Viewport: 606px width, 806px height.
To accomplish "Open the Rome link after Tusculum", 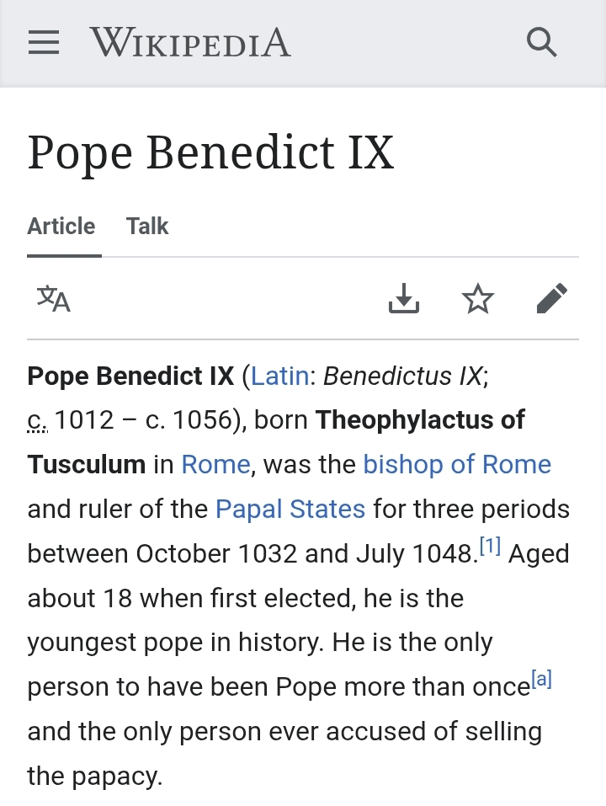I will pyautogui.click(x=215, y=465).
